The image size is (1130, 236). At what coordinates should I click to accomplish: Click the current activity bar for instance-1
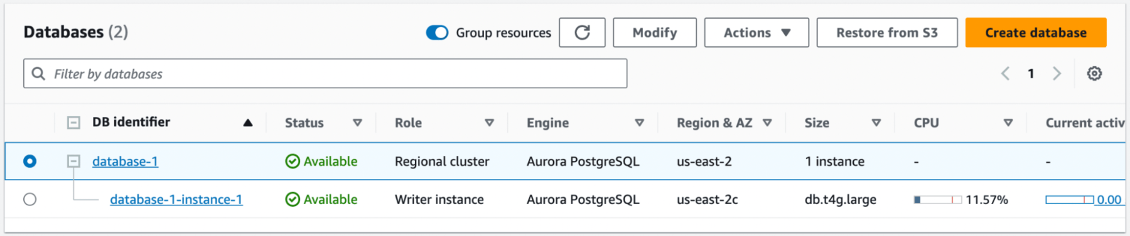point(1070,200)
